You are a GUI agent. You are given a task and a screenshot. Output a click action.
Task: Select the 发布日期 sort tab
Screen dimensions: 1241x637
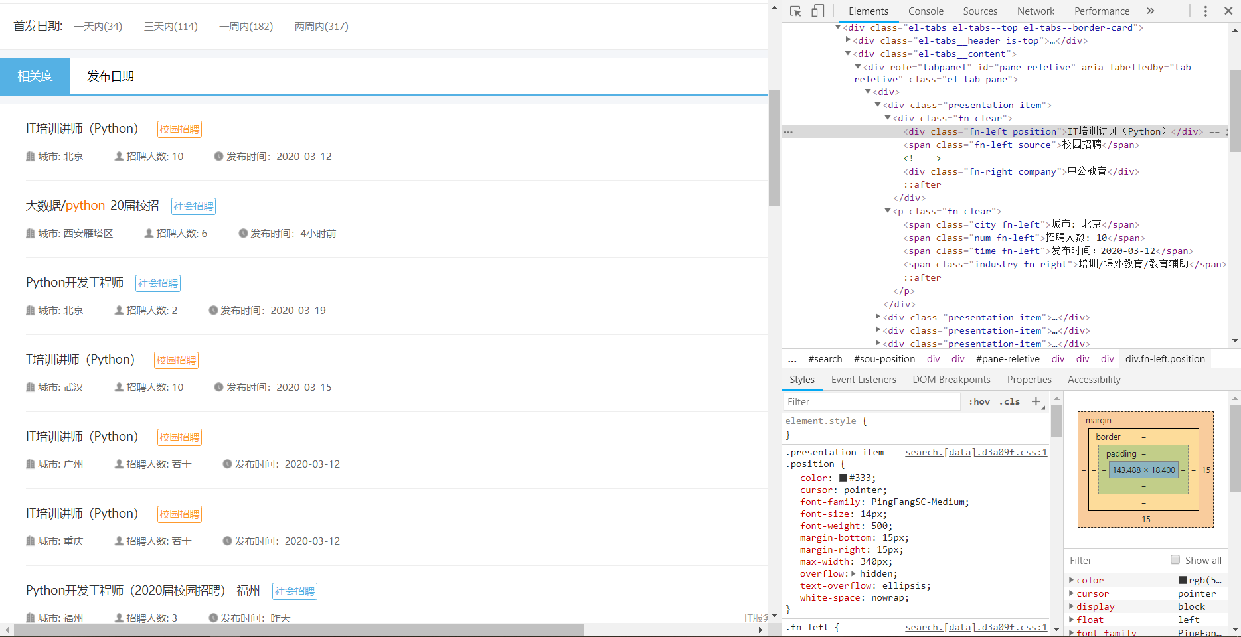click(110, 76)
